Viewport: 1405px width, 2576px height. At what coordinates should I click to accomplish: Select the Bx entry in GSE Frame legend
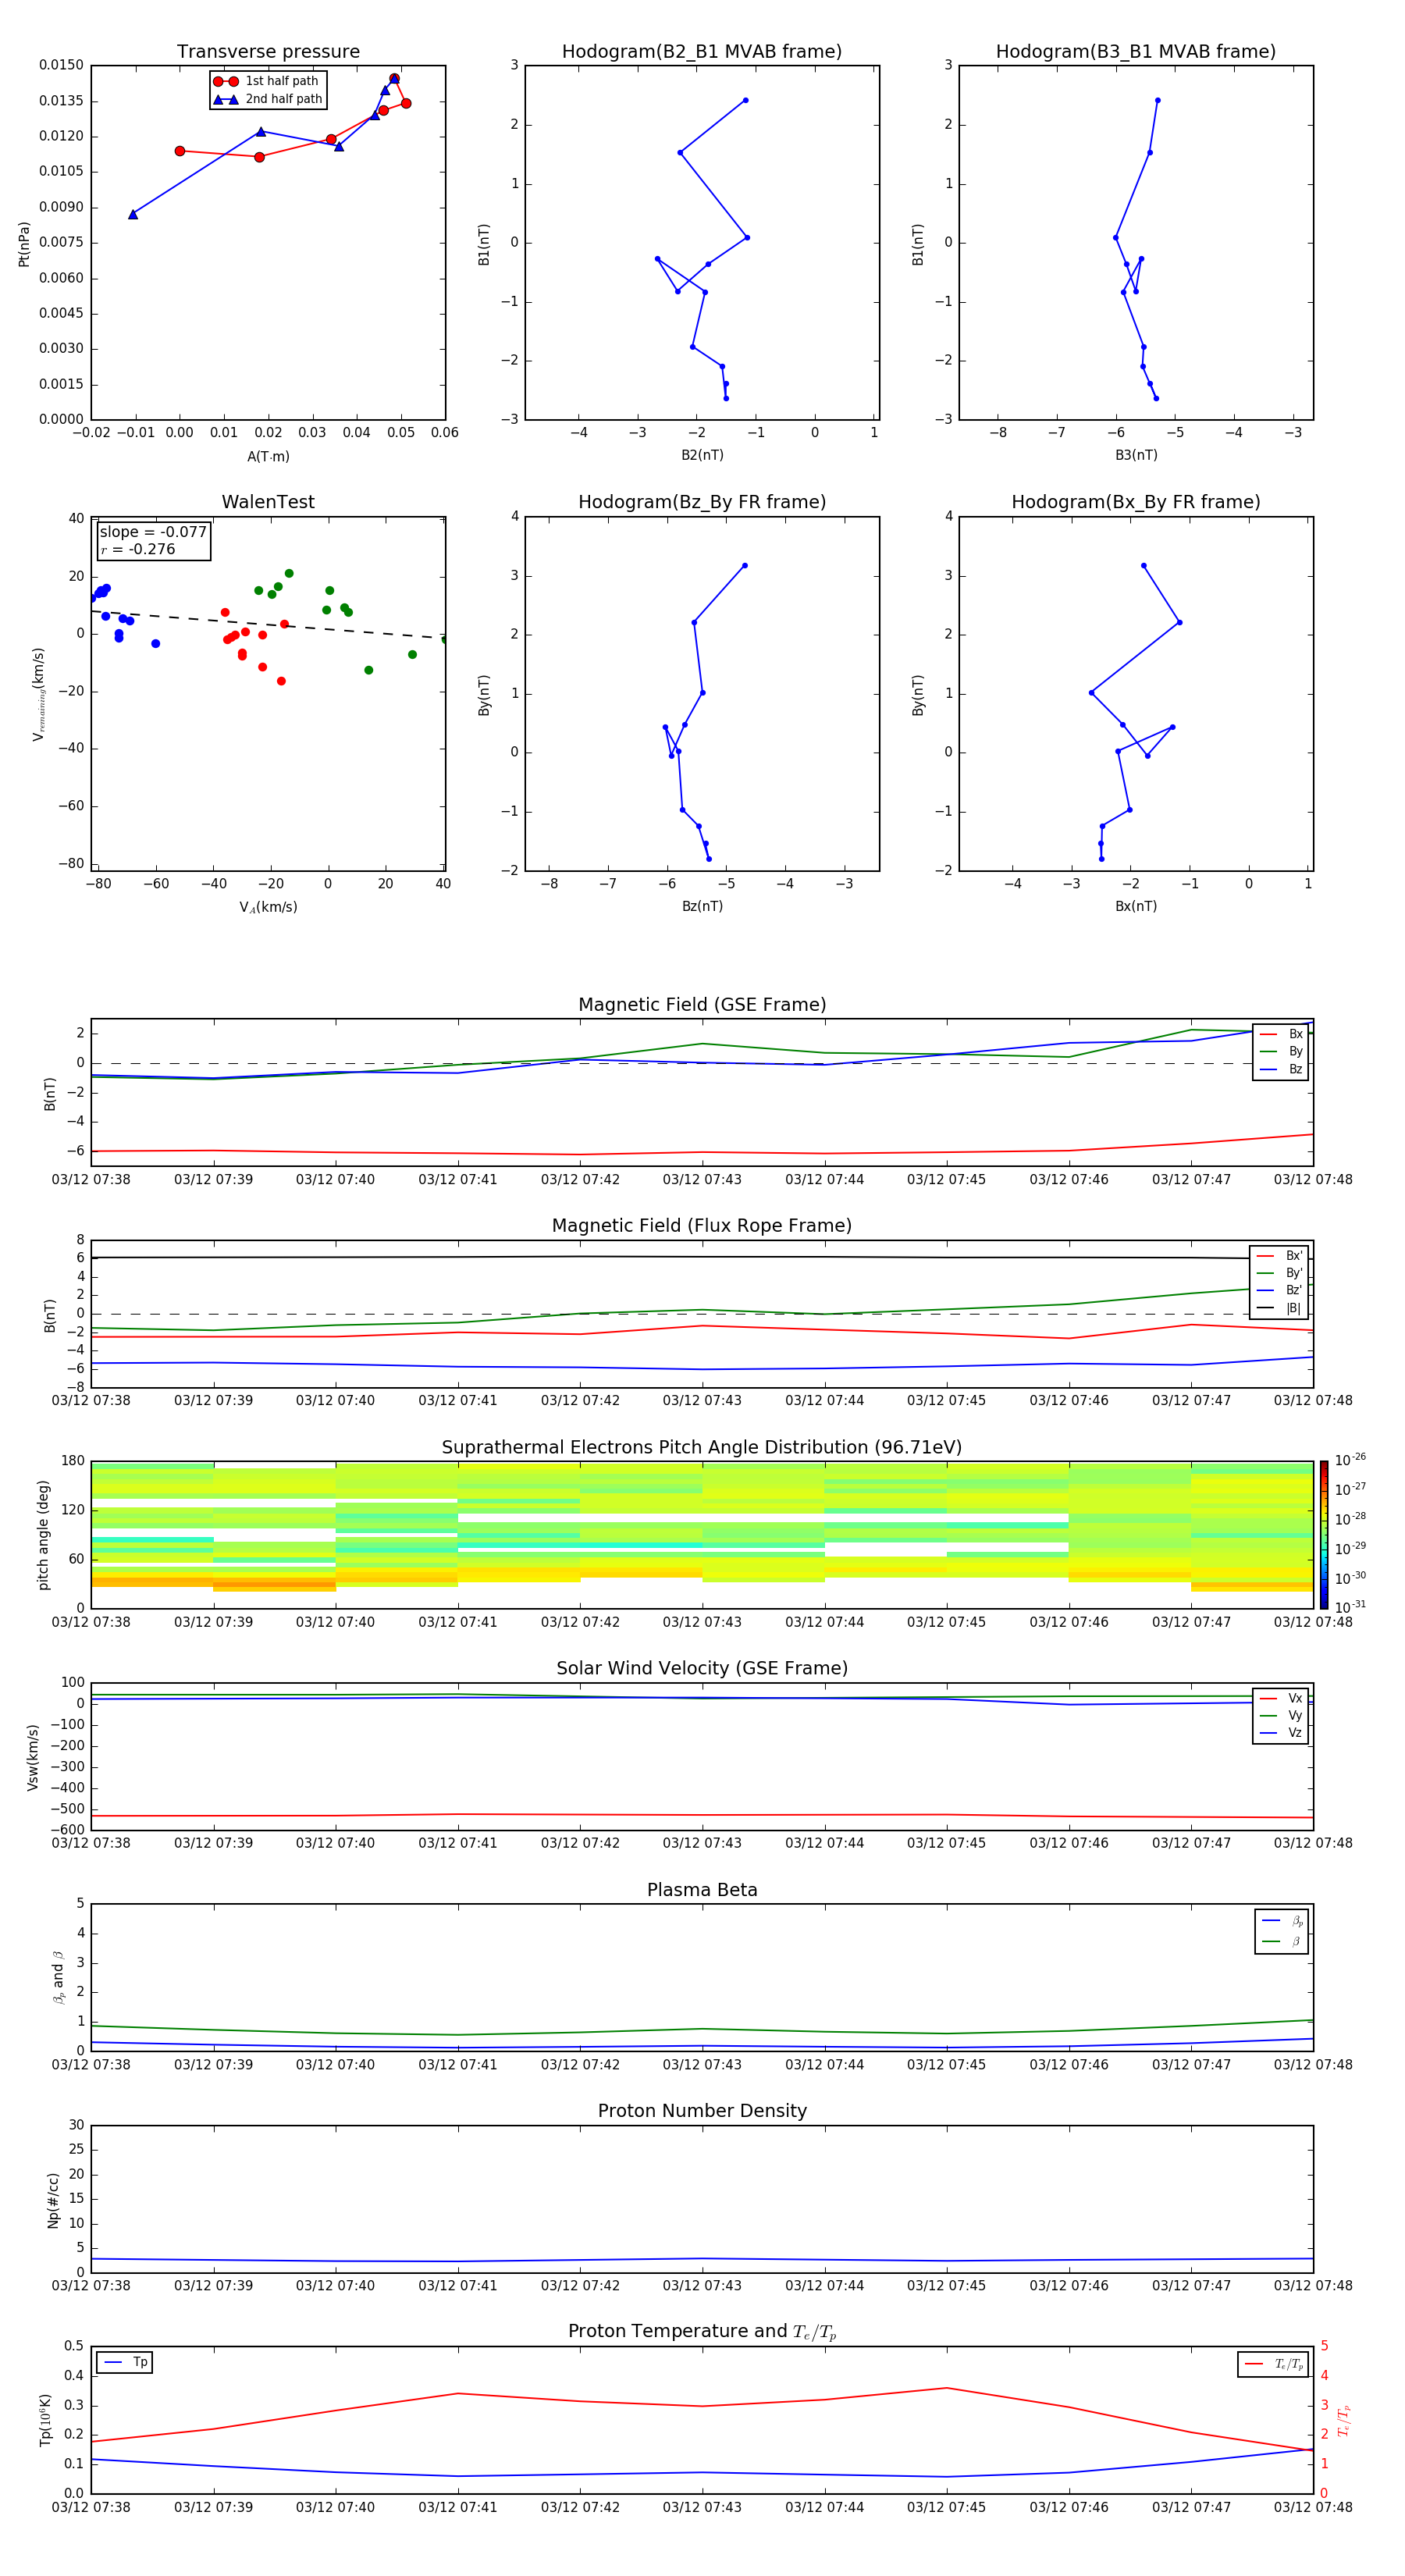click(1281, 1034)
